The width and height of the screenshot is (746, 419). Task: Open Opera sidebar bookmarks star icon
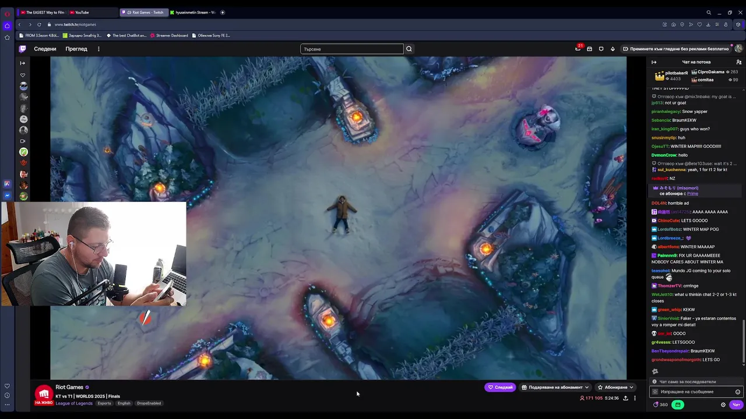7,37
